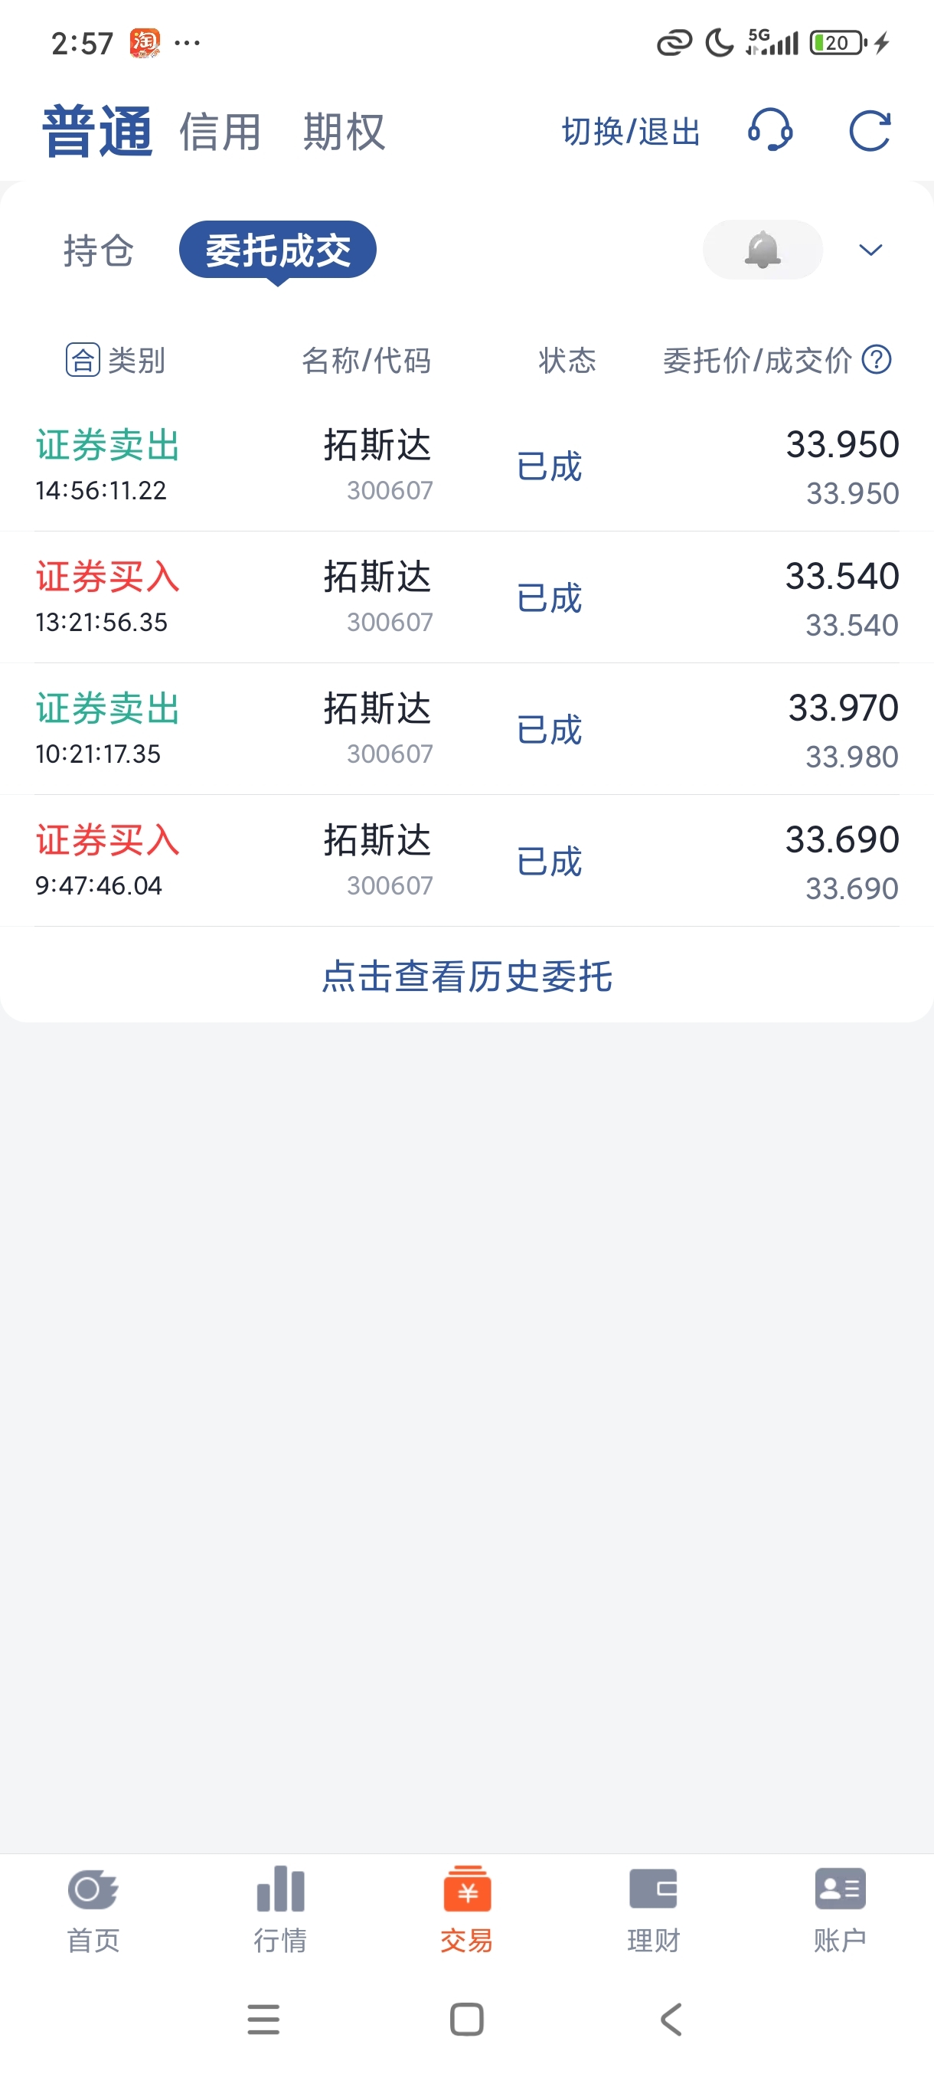Viewport: 934px width, 2077px height.
Task: Tap 切换/退出 link
Action: 631,132
